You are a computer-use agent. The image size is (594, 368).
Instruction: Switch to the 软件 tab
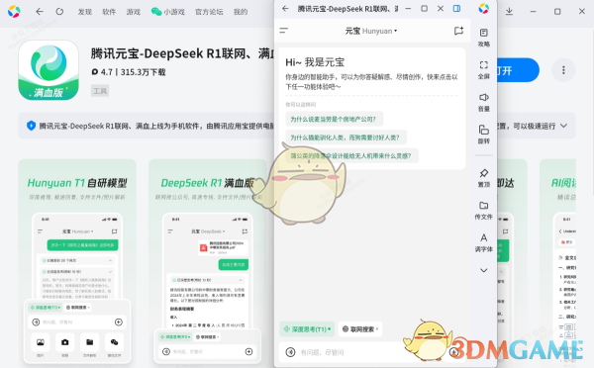109,12
